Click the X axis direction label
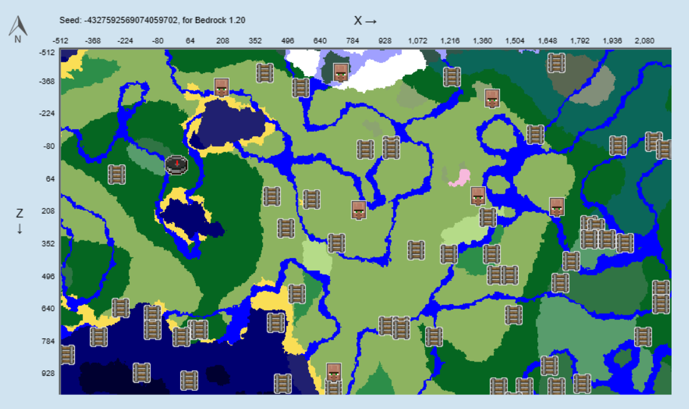This screenshot has height=409, width=689. (x=365, y=19)
